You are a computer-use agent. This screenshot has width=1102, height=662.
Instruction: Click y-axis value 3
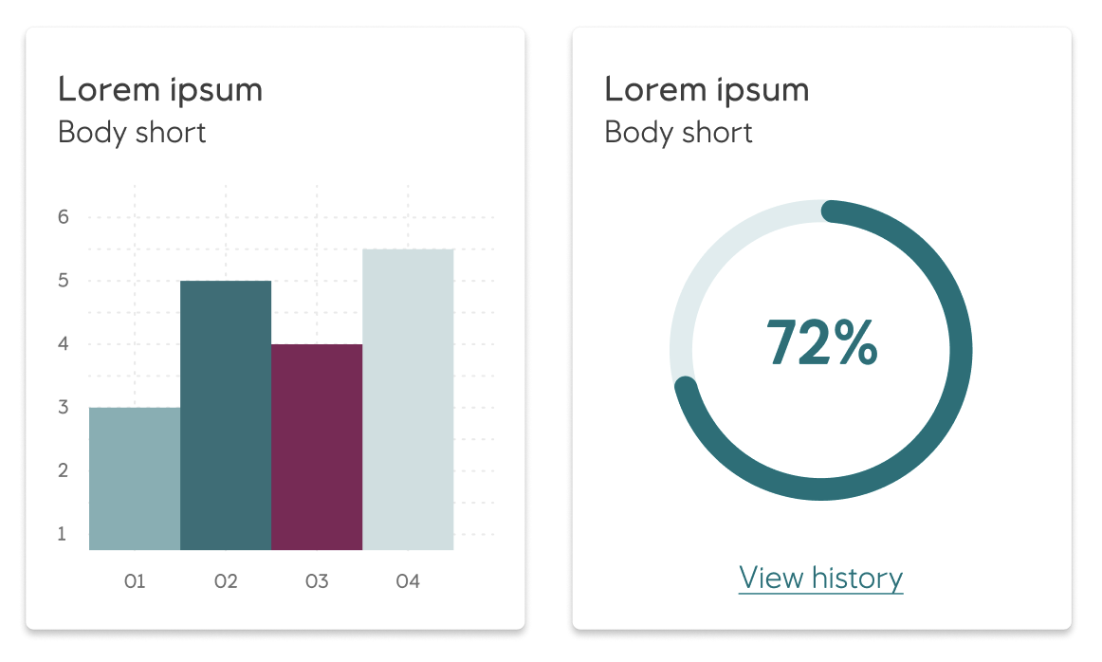click(64, 408)
